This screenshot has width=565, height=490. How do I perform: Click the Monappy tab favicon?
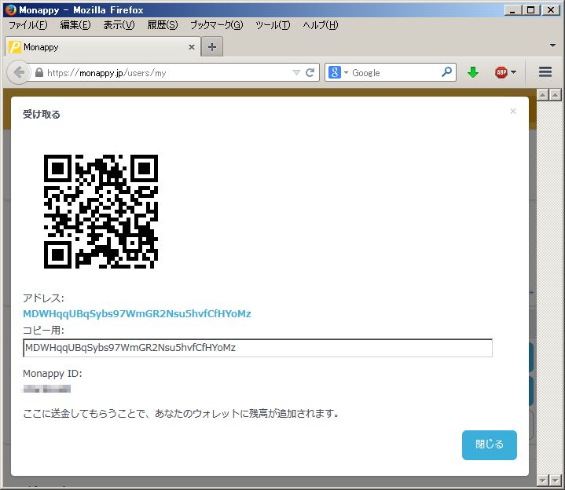(15, 47)
